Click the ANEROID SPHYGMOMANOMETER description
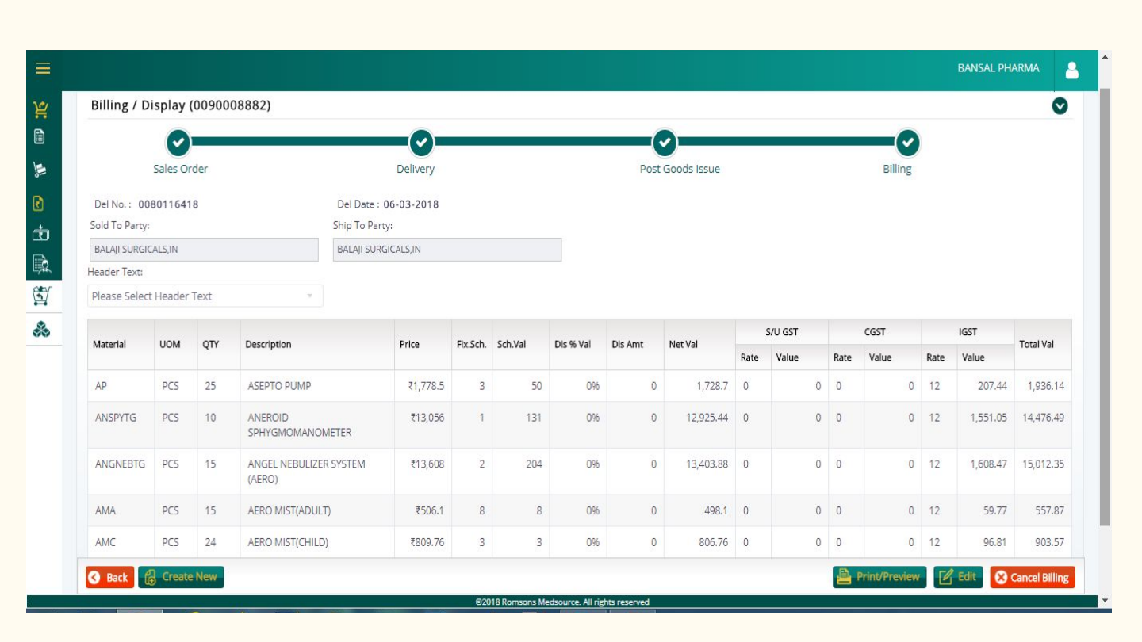 tap(300, 425)
